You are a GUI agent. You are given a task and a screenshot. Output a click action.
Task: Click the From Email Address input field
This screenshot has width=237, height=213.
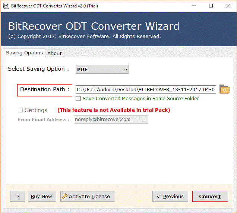coord(111,120)
